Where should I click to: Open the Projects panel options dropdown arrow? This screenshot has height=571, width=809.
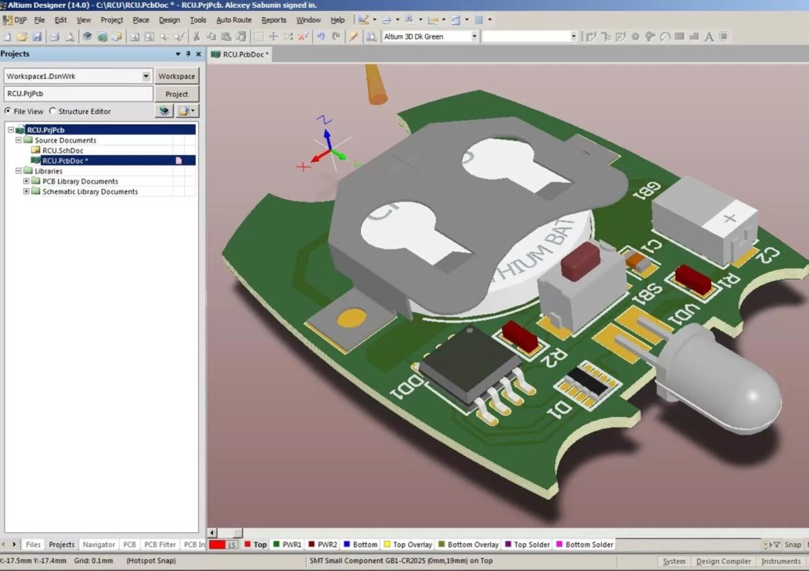tap(178, 54)
